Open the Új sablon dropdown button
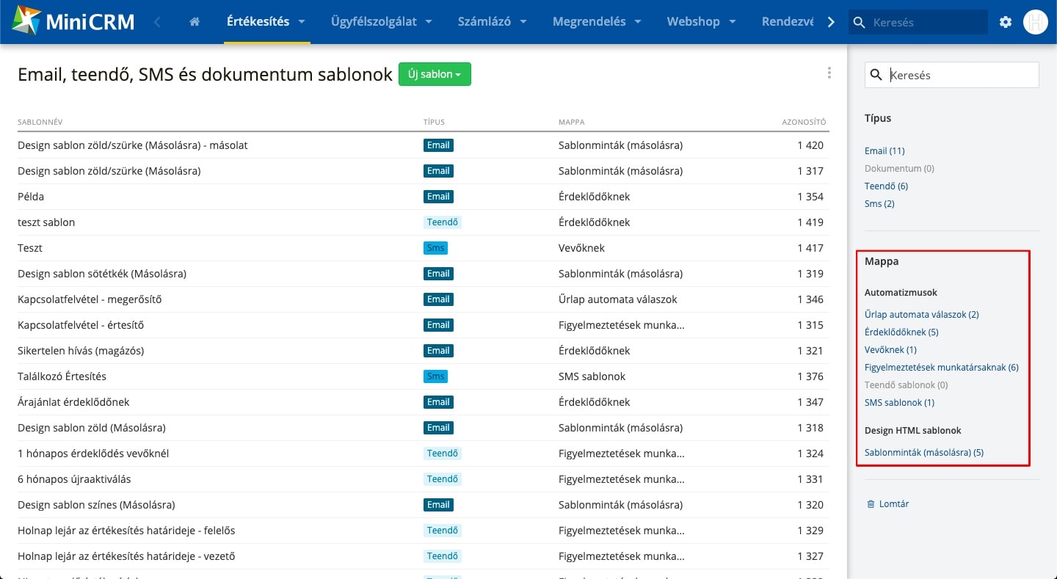 (435, 74)
